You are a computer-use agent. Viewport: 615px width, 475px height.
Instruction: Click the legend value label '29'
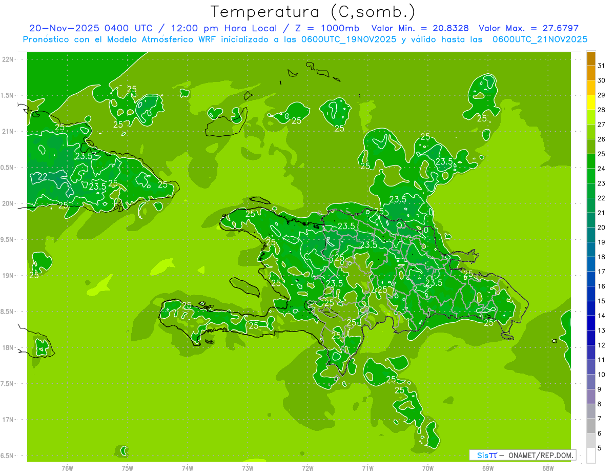click(x=601, y=95)
